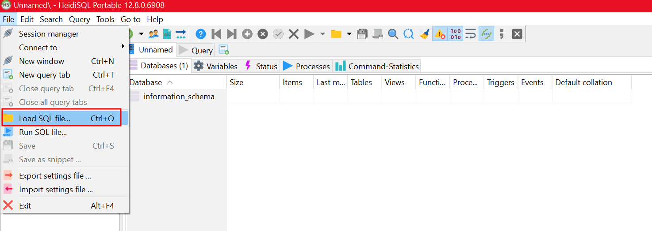Image resolution: width=652 pixels, height=231 pixels.
Task: Click the CSV export grid rows icon
Action: point(167,34)
